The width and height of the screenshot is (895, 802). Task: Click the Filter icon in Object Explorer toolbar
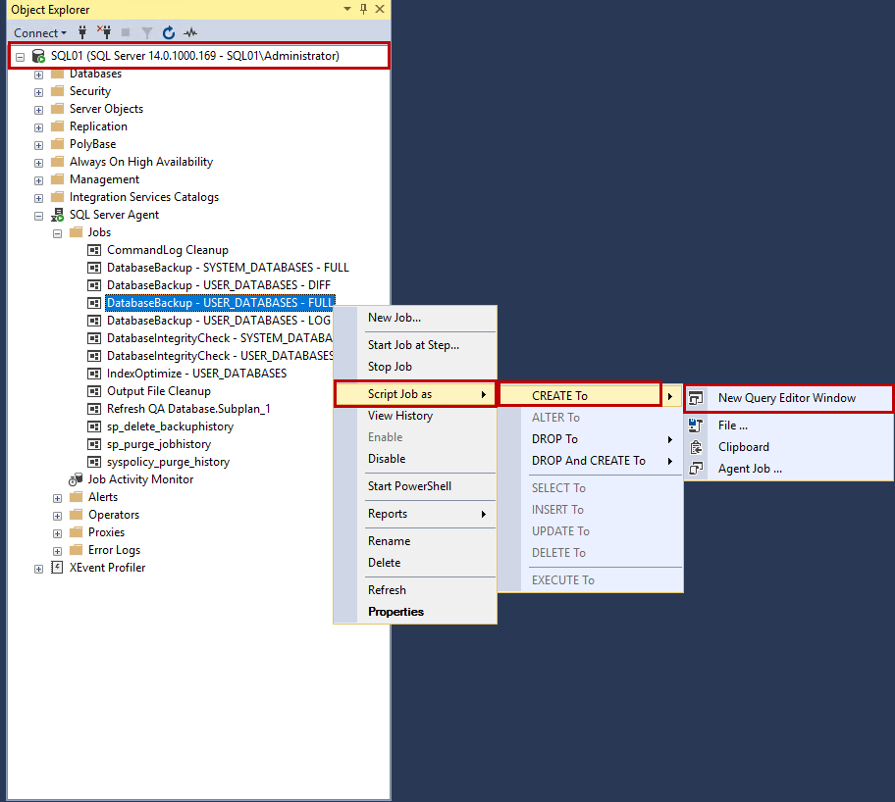[x=147, y=32]
